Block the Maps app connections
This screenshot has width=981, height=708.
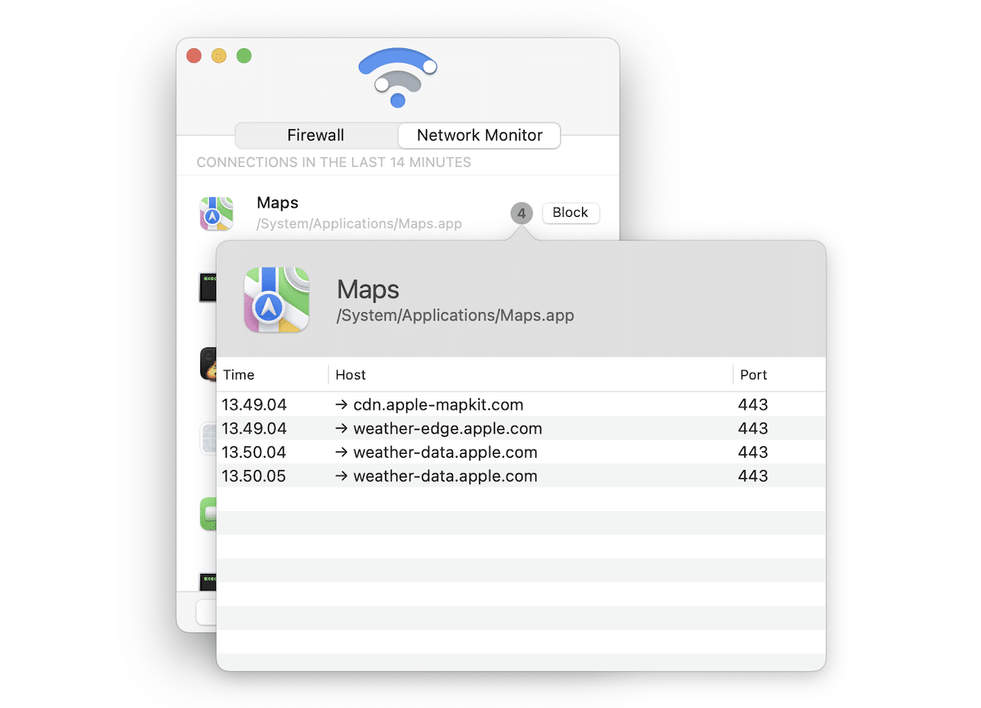570,213
